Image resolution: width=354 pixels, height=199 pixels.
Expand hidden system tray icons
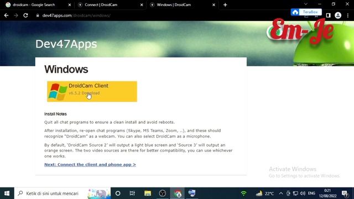[x=280, y=193]
